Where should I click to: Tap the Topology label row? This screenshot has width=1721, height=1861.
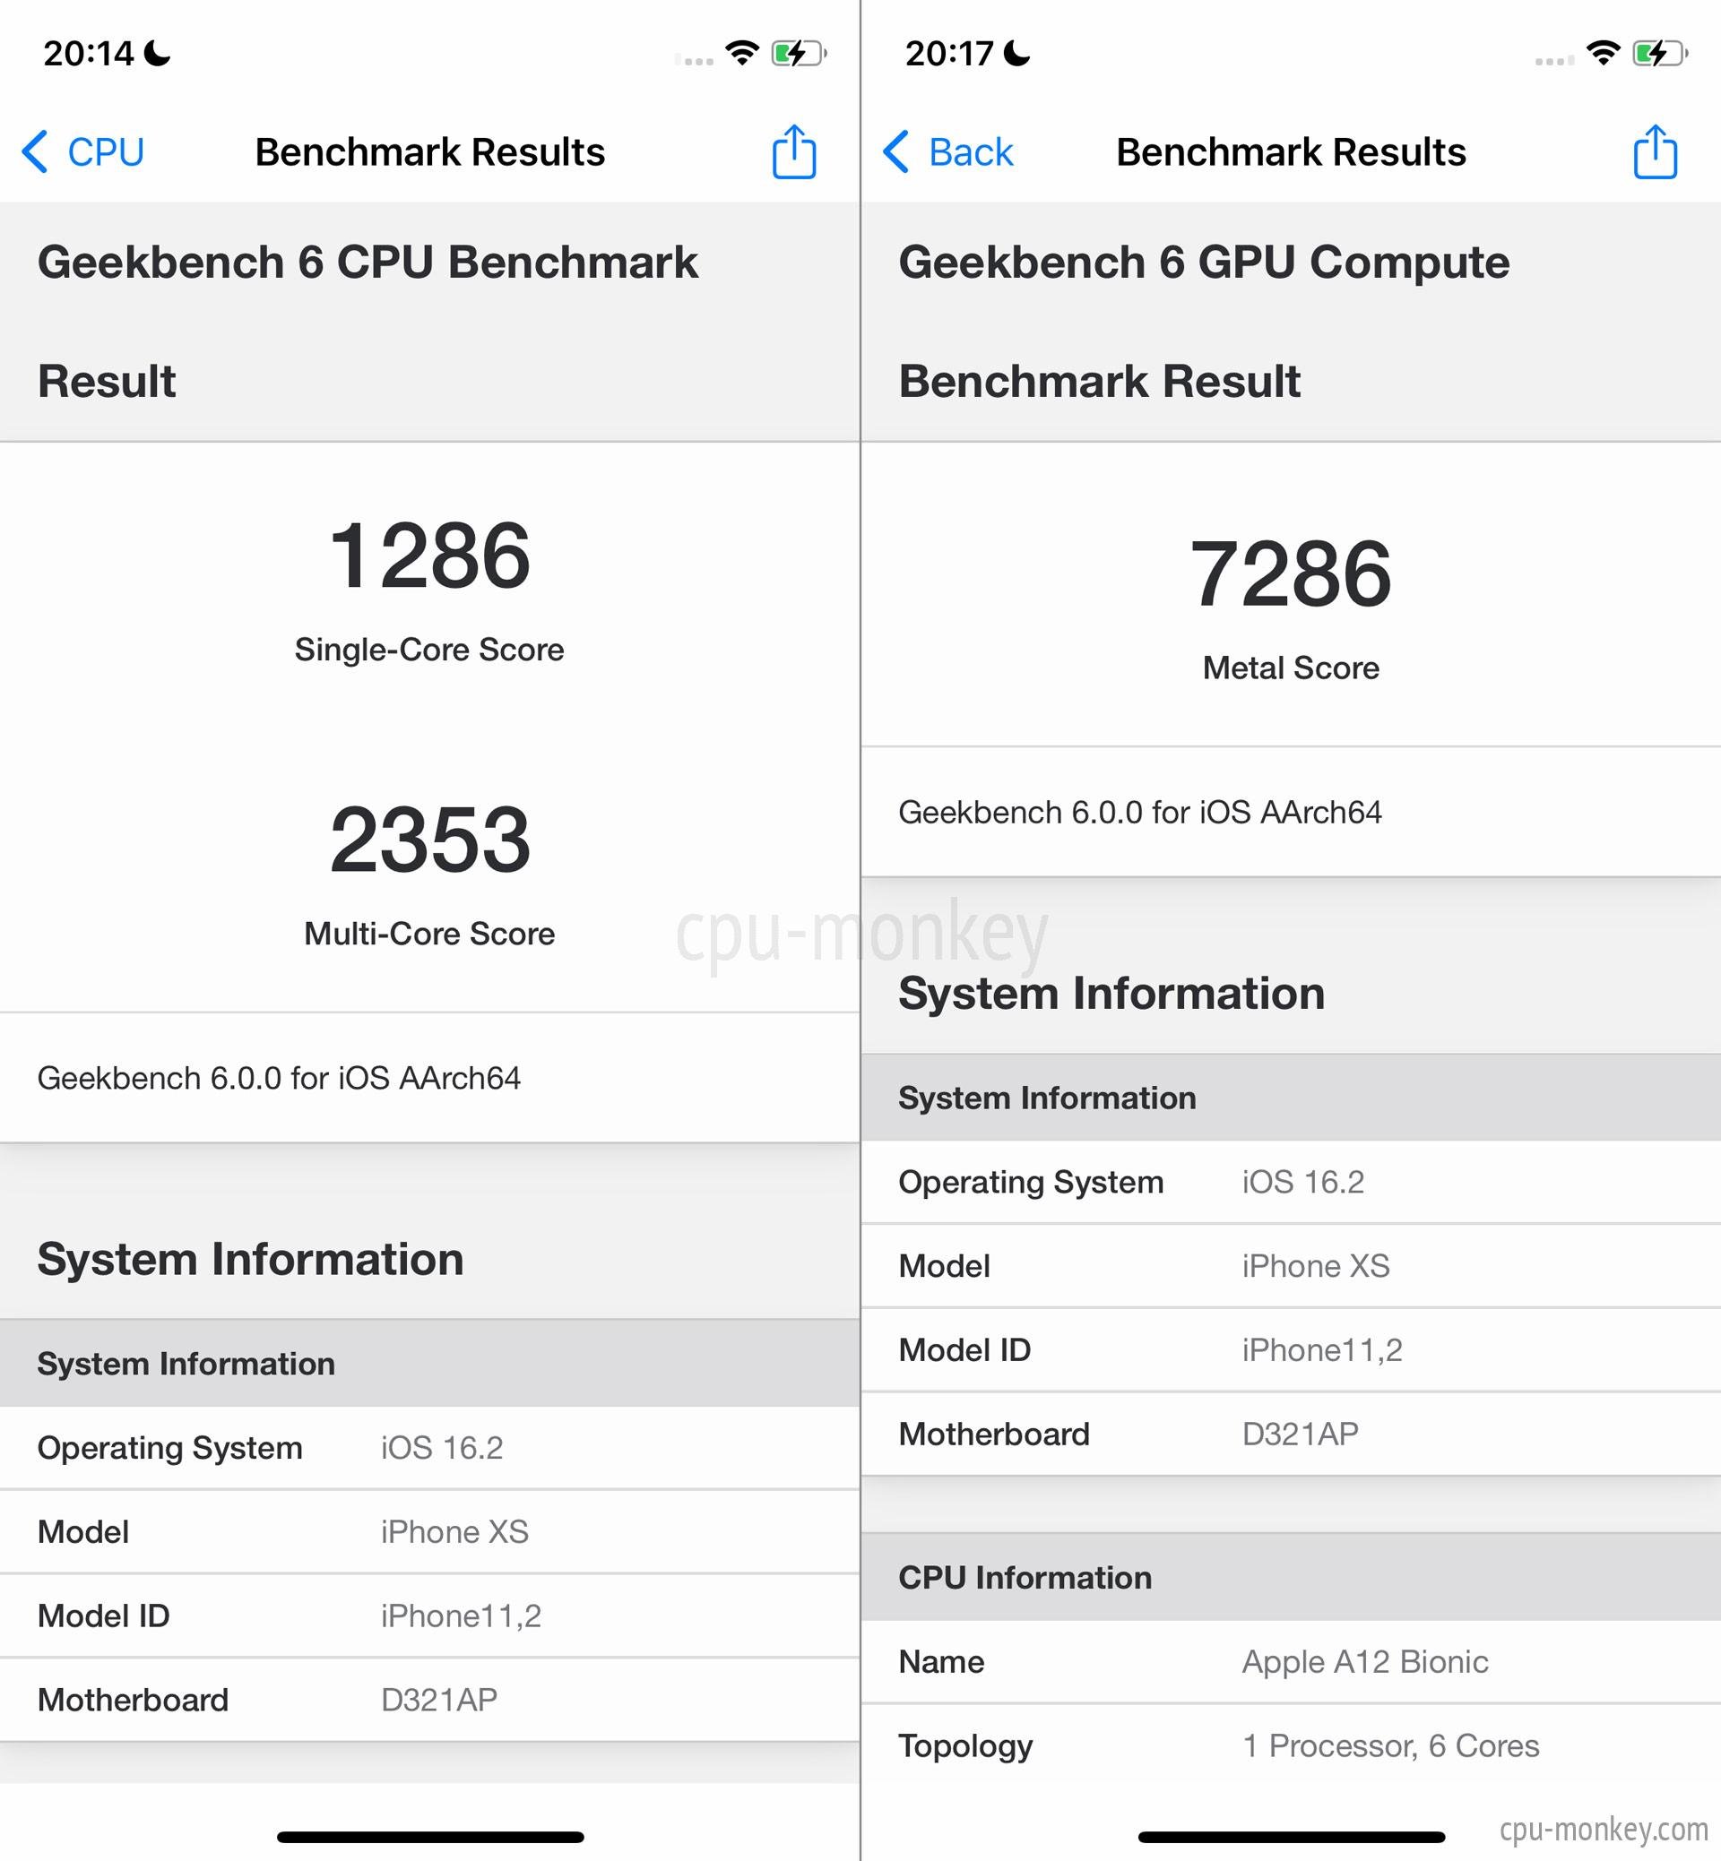pos(1291,1745)
